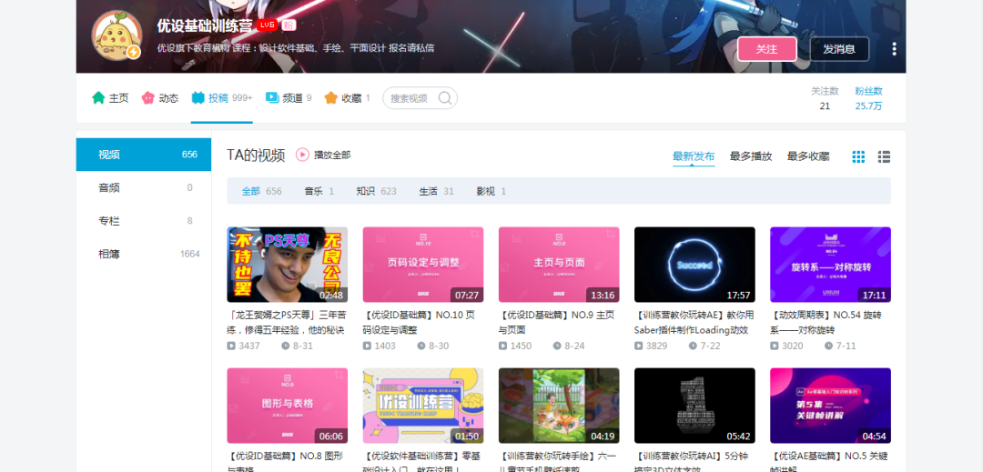Open the 频道 channel tab

coord(289,98)
